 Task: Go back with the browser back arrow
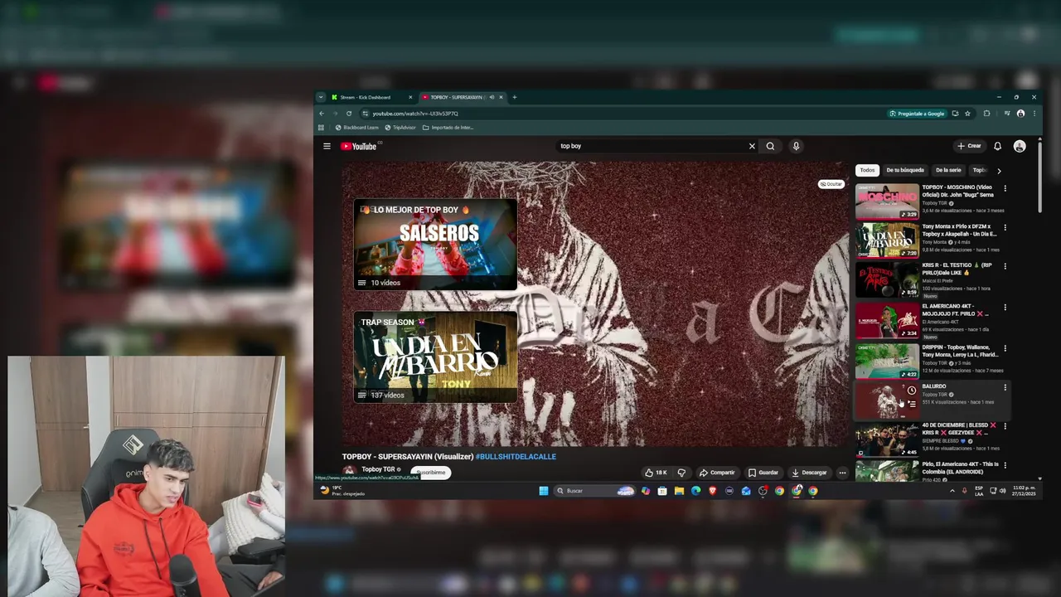[322, 114]
